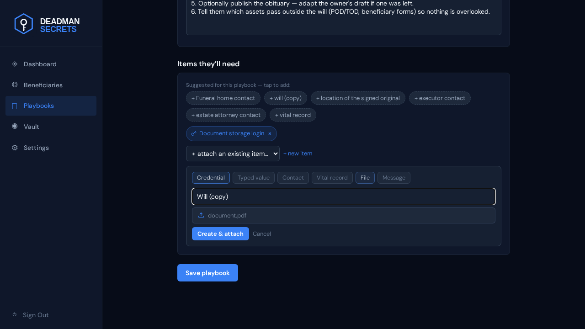The height and width of the screenshot is (329, 585).
Task: Open the Playbooks section
Action: pos(51,106)
